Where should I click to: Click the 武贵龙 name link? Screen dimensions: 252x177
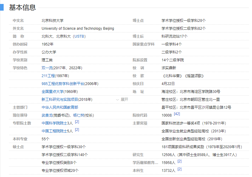coord(47,115)
